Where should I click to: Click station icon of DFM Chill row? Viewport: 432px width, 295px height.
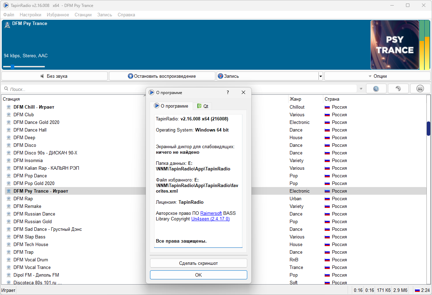(x=9, y=107)
